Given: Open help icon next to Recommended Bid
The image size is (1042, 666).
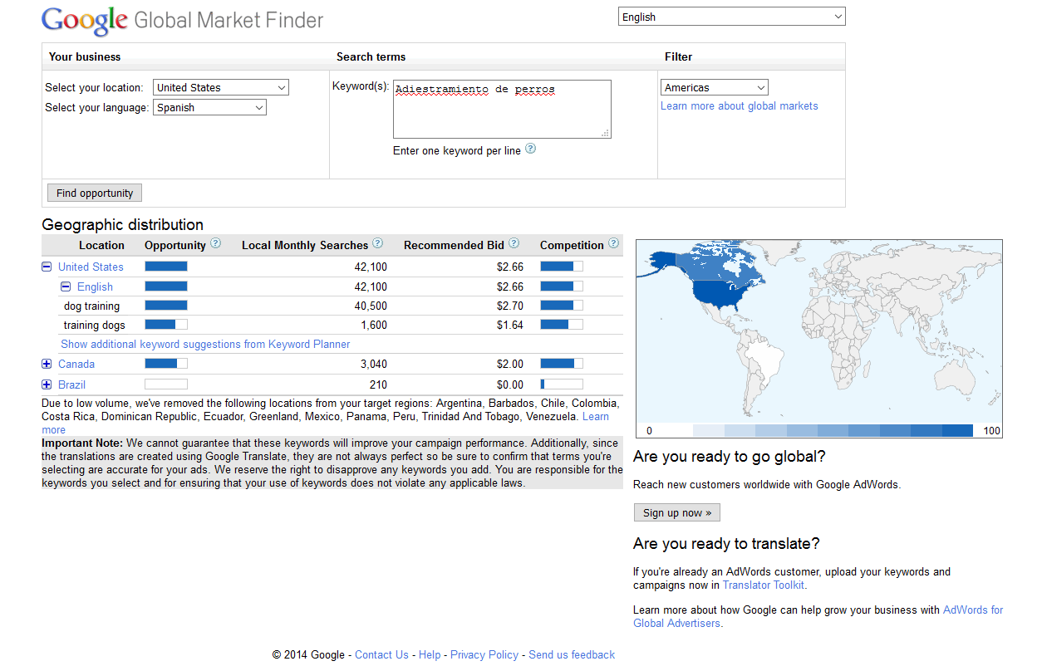Looking at the screenshot, I should coord(514,243).
